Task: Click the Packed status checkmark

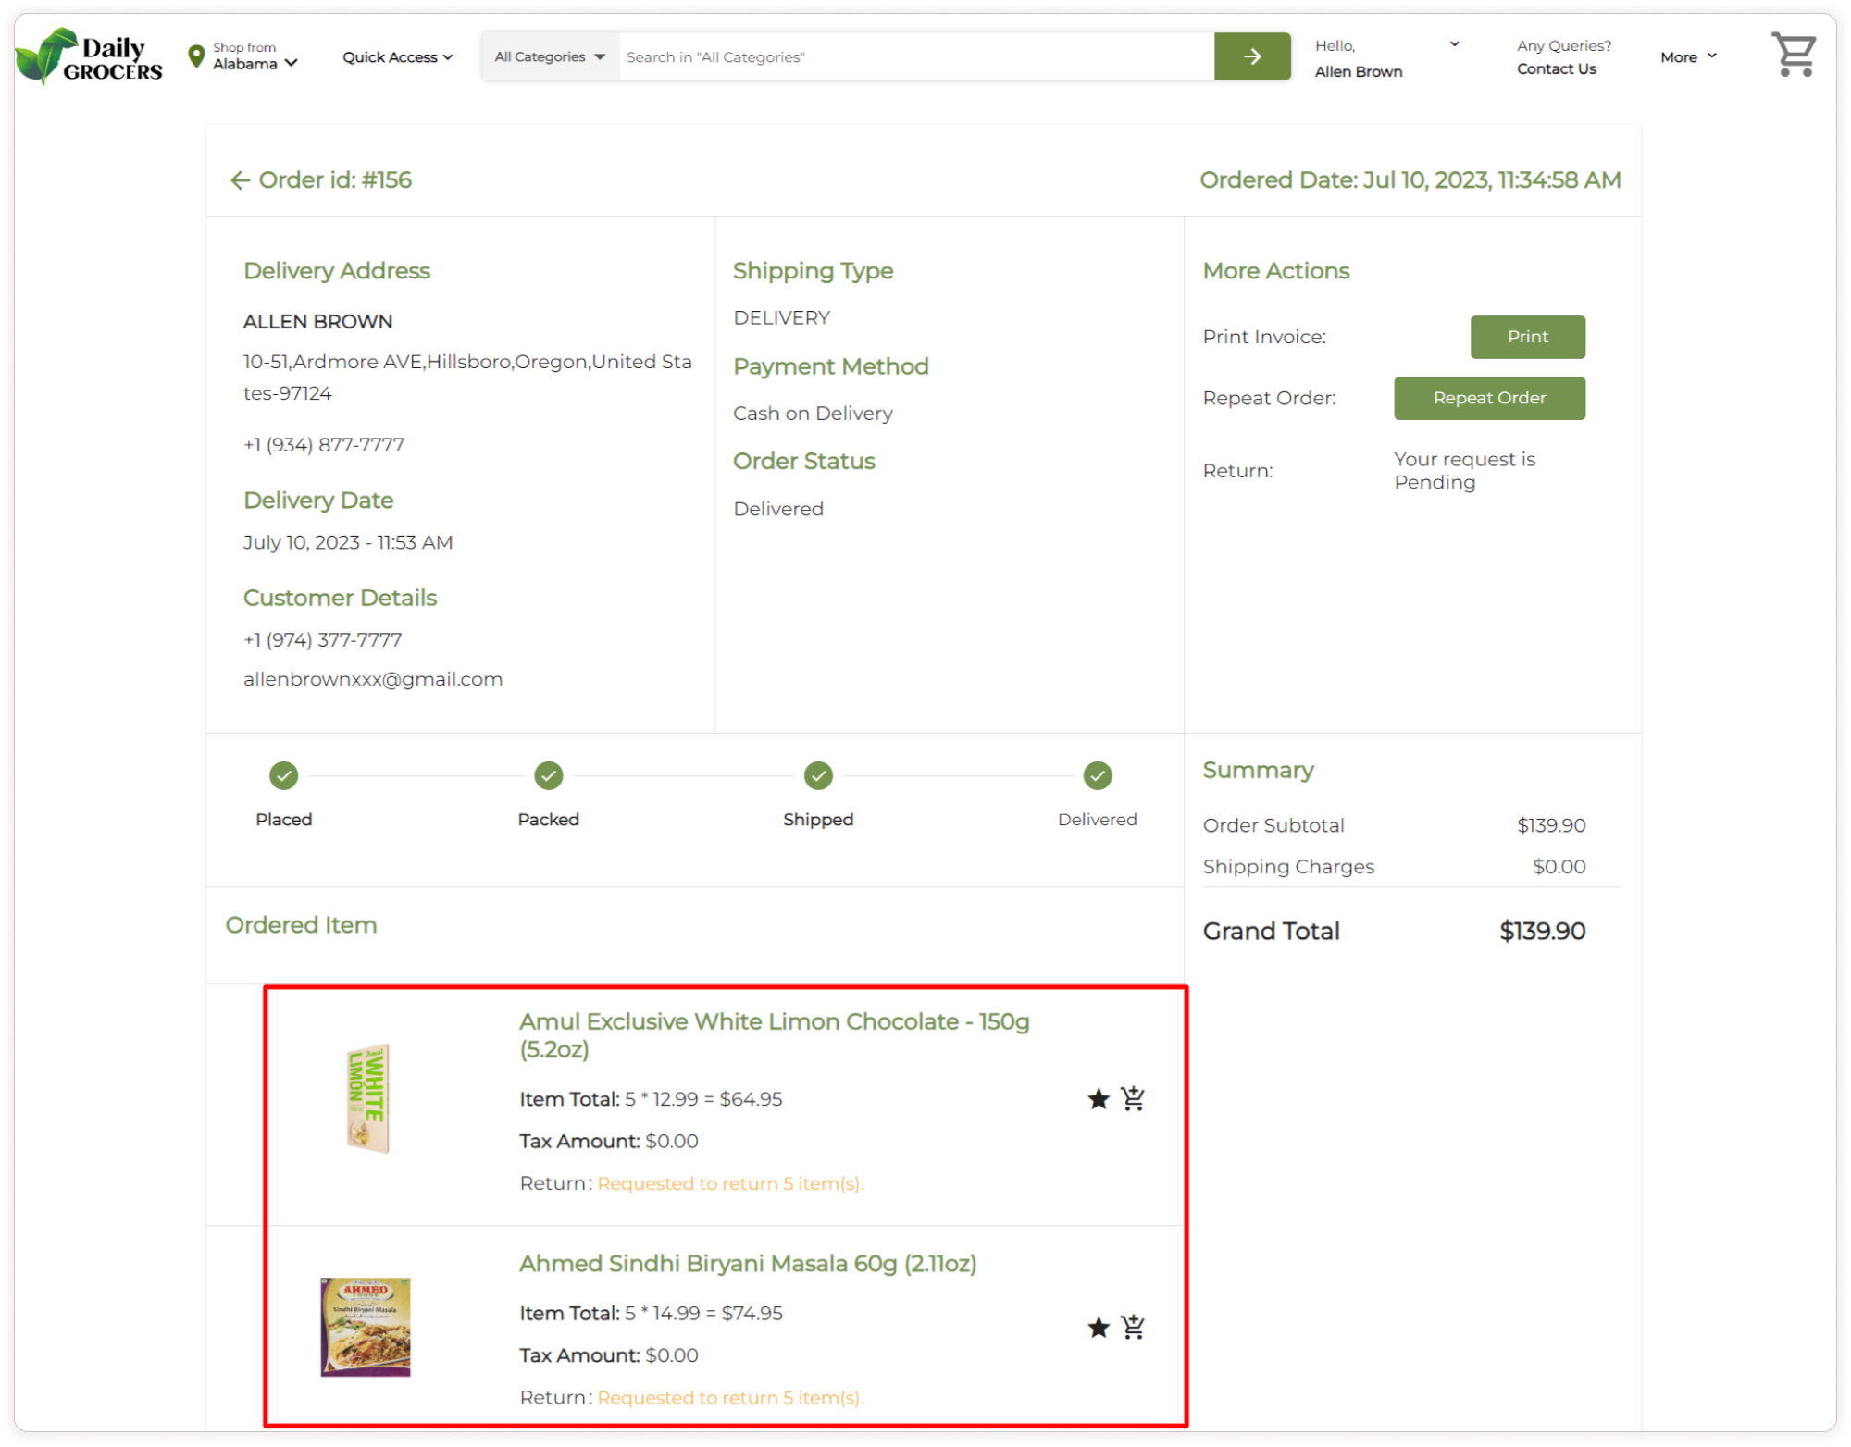Action: (548, 775)
